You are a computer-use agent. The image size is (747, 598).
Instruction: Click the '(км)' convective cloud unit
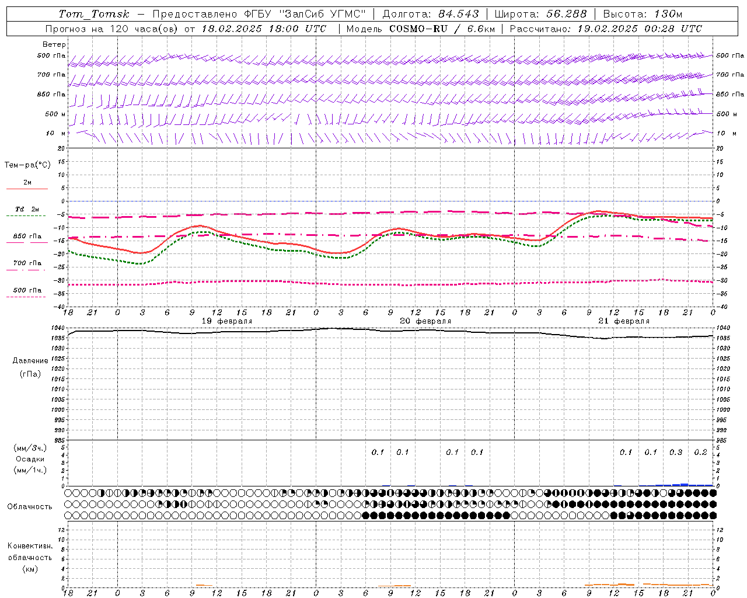(x=30, y=569)
